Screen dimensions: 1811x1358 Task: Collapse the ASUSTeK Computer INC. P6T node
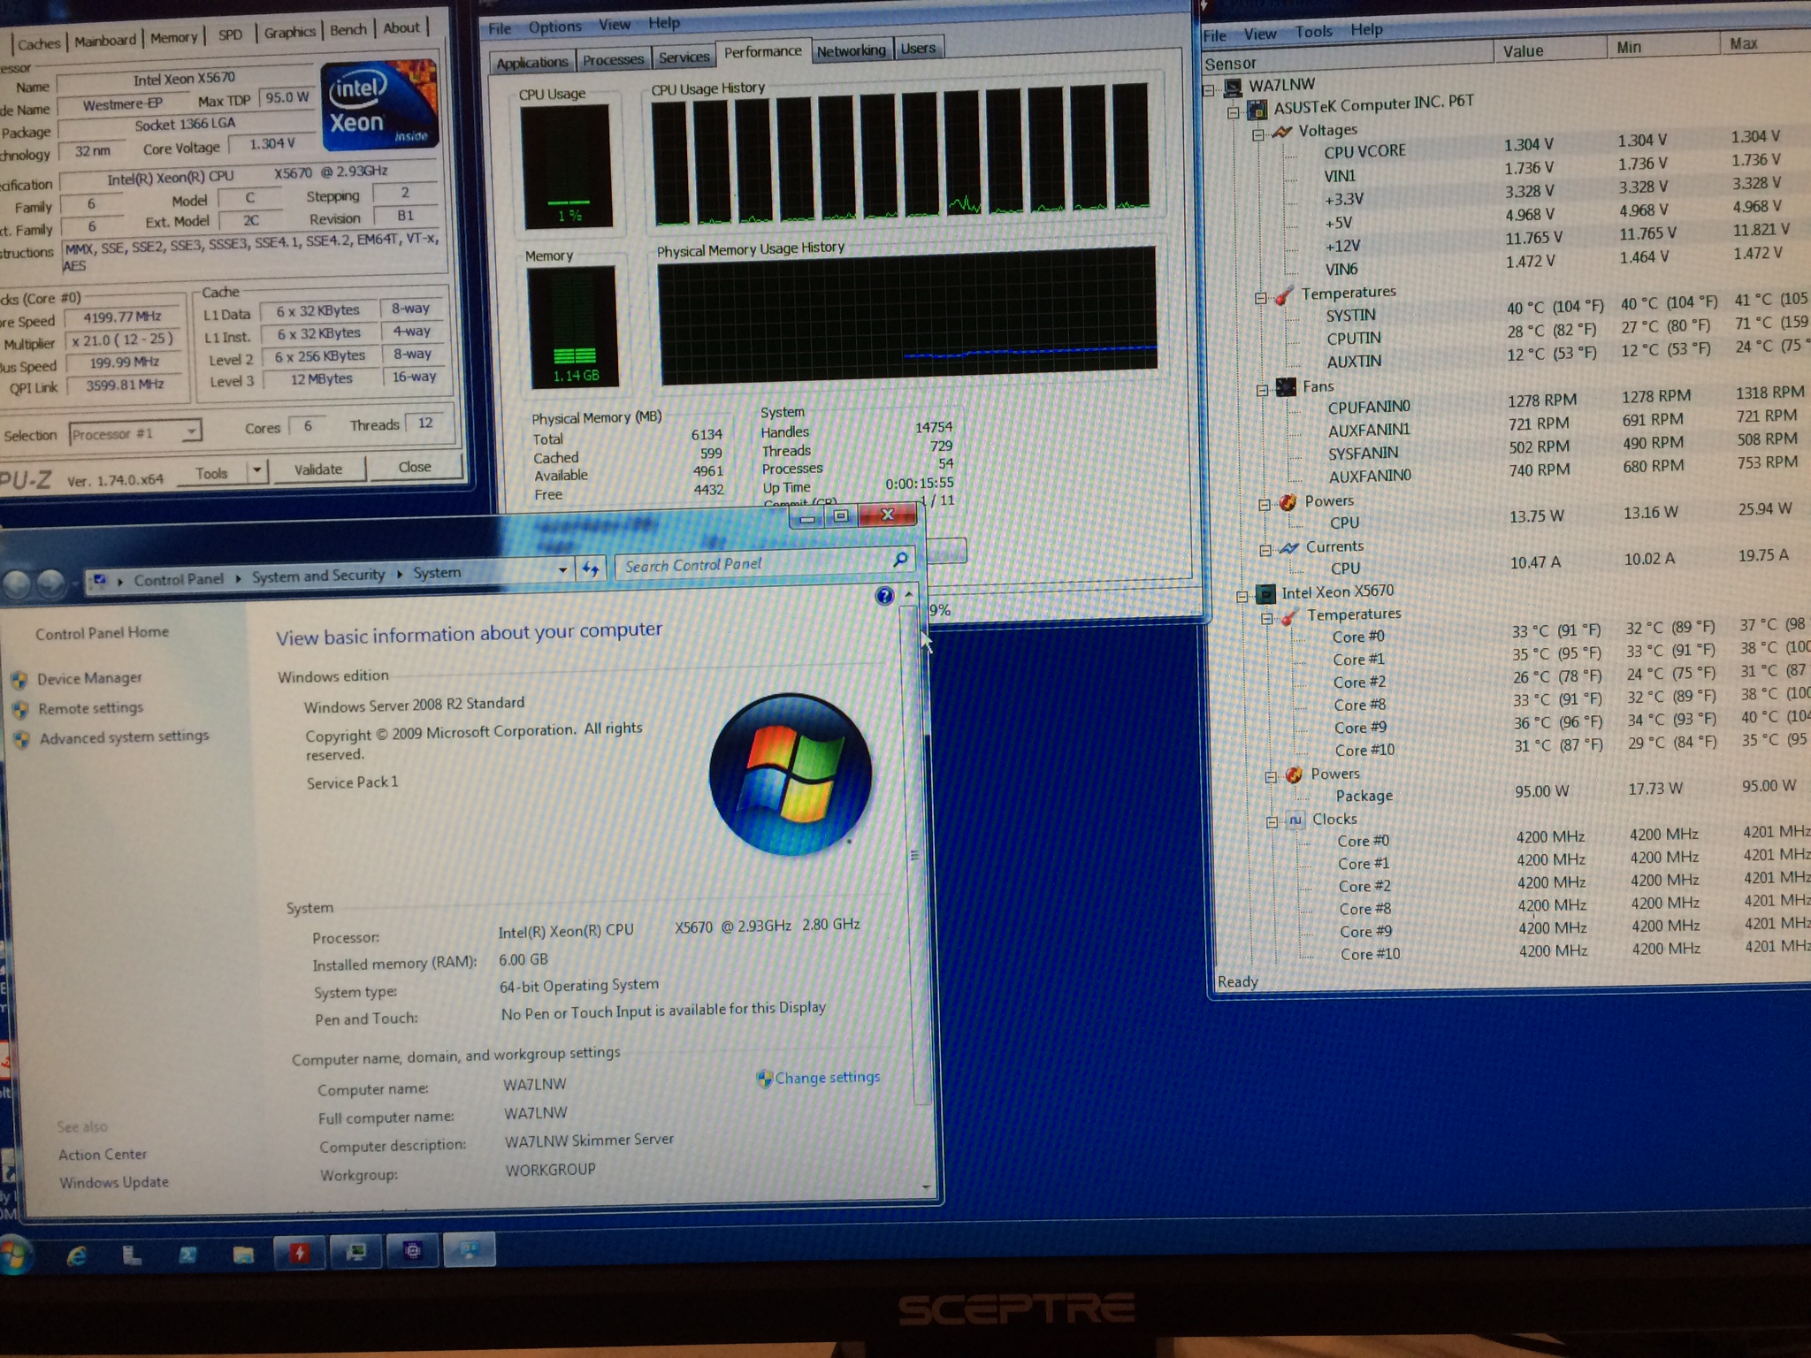(x=1234, y=112)
